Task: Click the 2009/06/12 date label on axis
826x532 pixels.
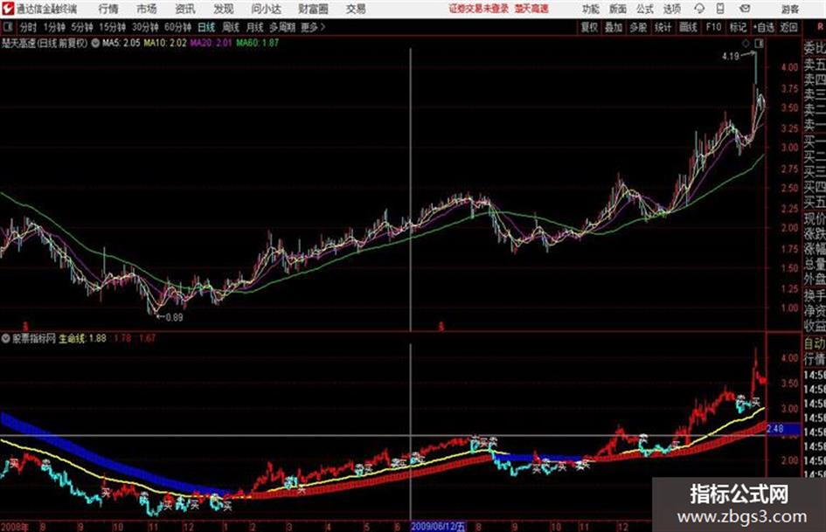Action: 438,526
